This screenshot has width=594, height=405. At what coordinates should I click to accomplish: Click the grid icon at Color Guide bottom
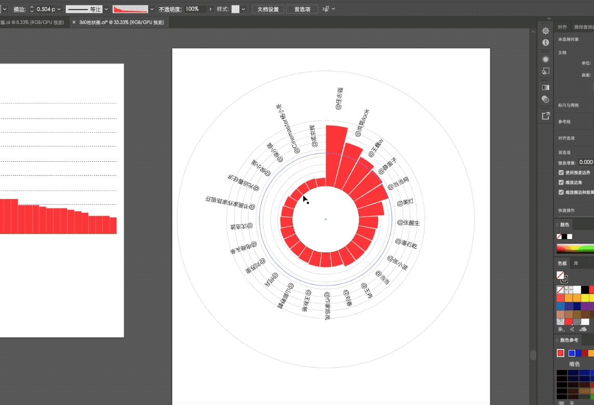tap(561, 403)
